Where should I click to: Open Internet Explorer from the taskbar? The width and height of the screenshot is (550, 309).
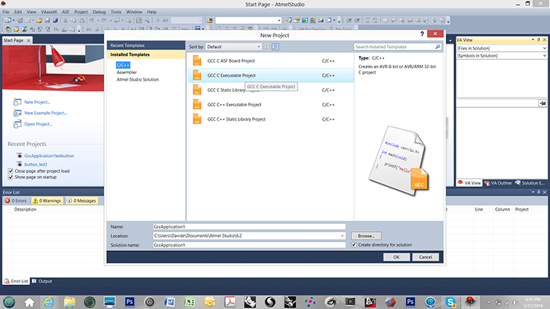coord(49,302)
